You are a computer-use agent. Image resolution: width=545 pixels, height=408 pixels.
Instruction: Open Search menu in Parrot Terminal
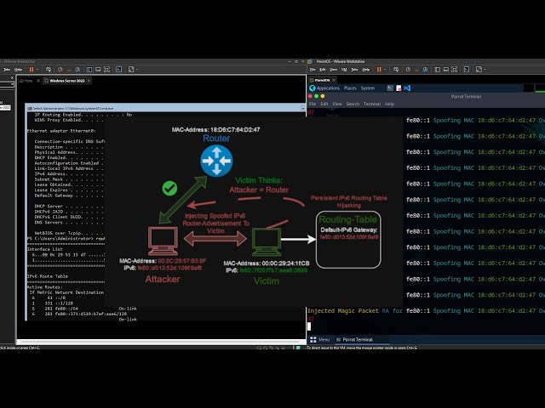(x=353, y=104)
